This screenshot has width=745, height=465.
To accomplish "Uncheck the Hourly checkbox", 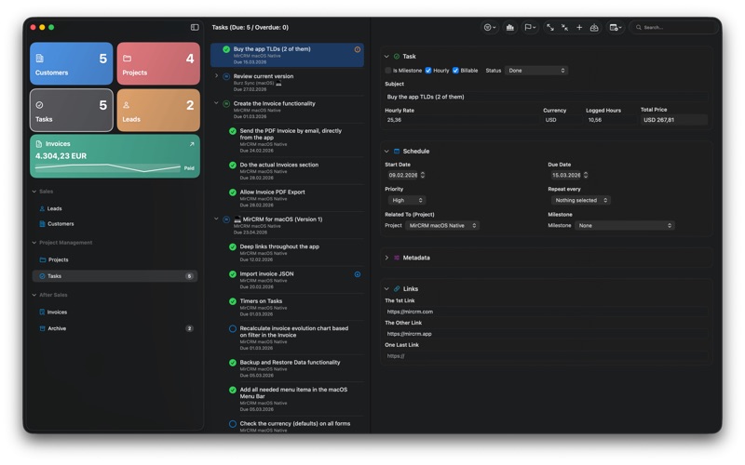I will (x=428, y=71).
